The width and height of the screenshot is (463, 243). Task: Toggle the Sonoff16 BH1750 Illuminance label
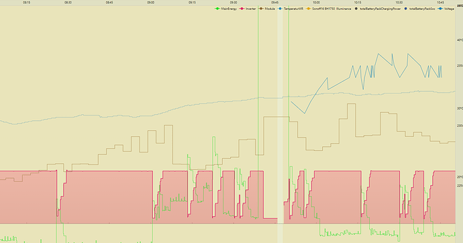331,9
